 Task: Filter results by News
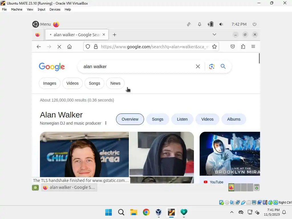pyautogui.click(x=115, y=83)
